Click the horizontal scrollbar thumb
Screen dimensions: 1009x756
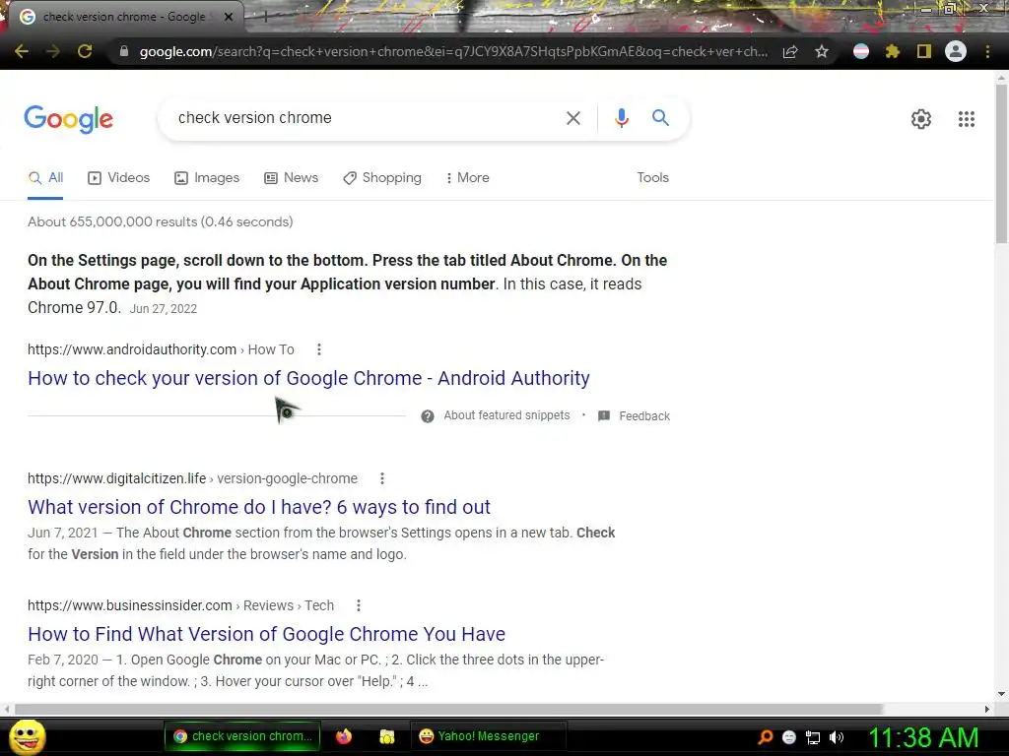[x=448, y=709]
